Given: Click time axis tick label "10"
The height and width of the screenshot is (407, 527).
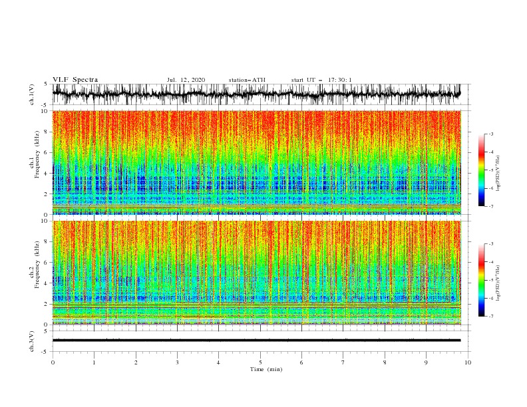Looking at the screenshot, I should tap(468, 362).
